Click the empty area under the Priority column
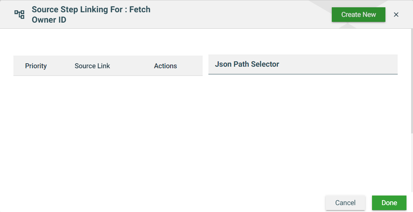The height and width of the screenshot is (212, 413). point(36,123)
